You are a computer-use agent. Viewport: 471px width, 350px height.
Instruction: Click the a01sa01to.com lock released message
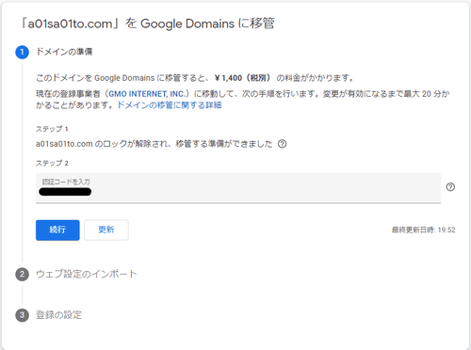point(154,144)
